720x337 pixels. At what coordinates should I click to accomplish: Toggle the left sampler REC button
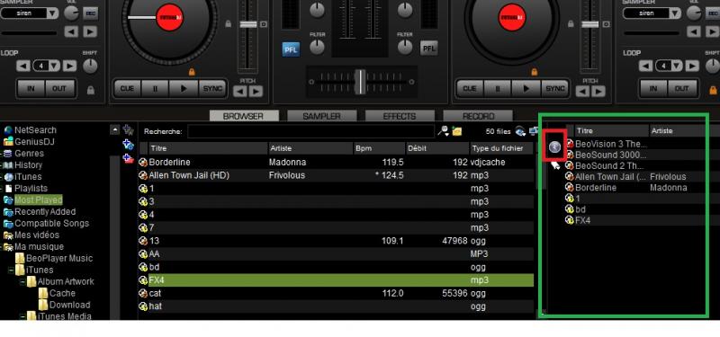point(90,13)
